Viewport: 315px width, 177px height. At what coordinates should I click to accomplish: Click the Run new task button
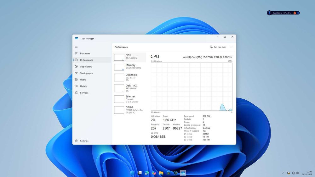(218, 47)
